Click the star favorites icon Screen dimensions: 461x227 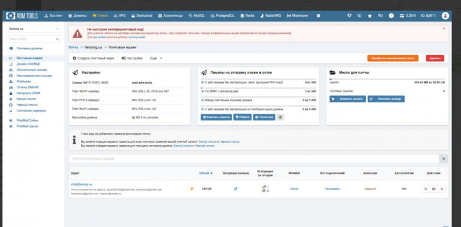coord(370,16)
